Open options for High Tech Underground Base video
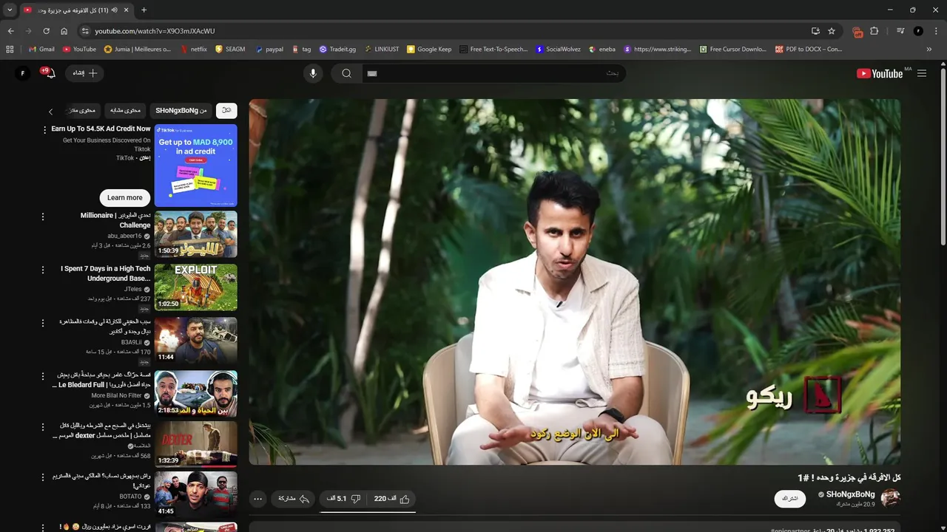 [42, 270]
